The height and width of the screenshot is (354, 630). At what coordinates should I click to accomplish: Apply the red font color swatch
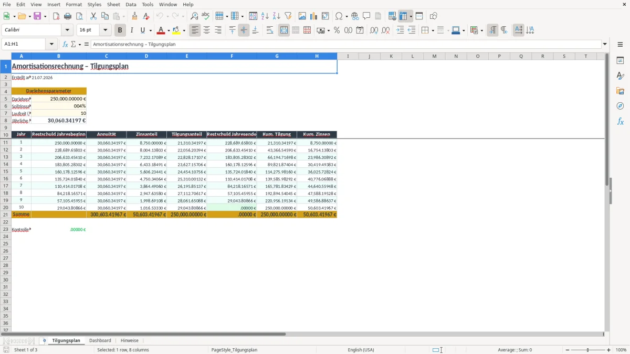pos(161,30)
